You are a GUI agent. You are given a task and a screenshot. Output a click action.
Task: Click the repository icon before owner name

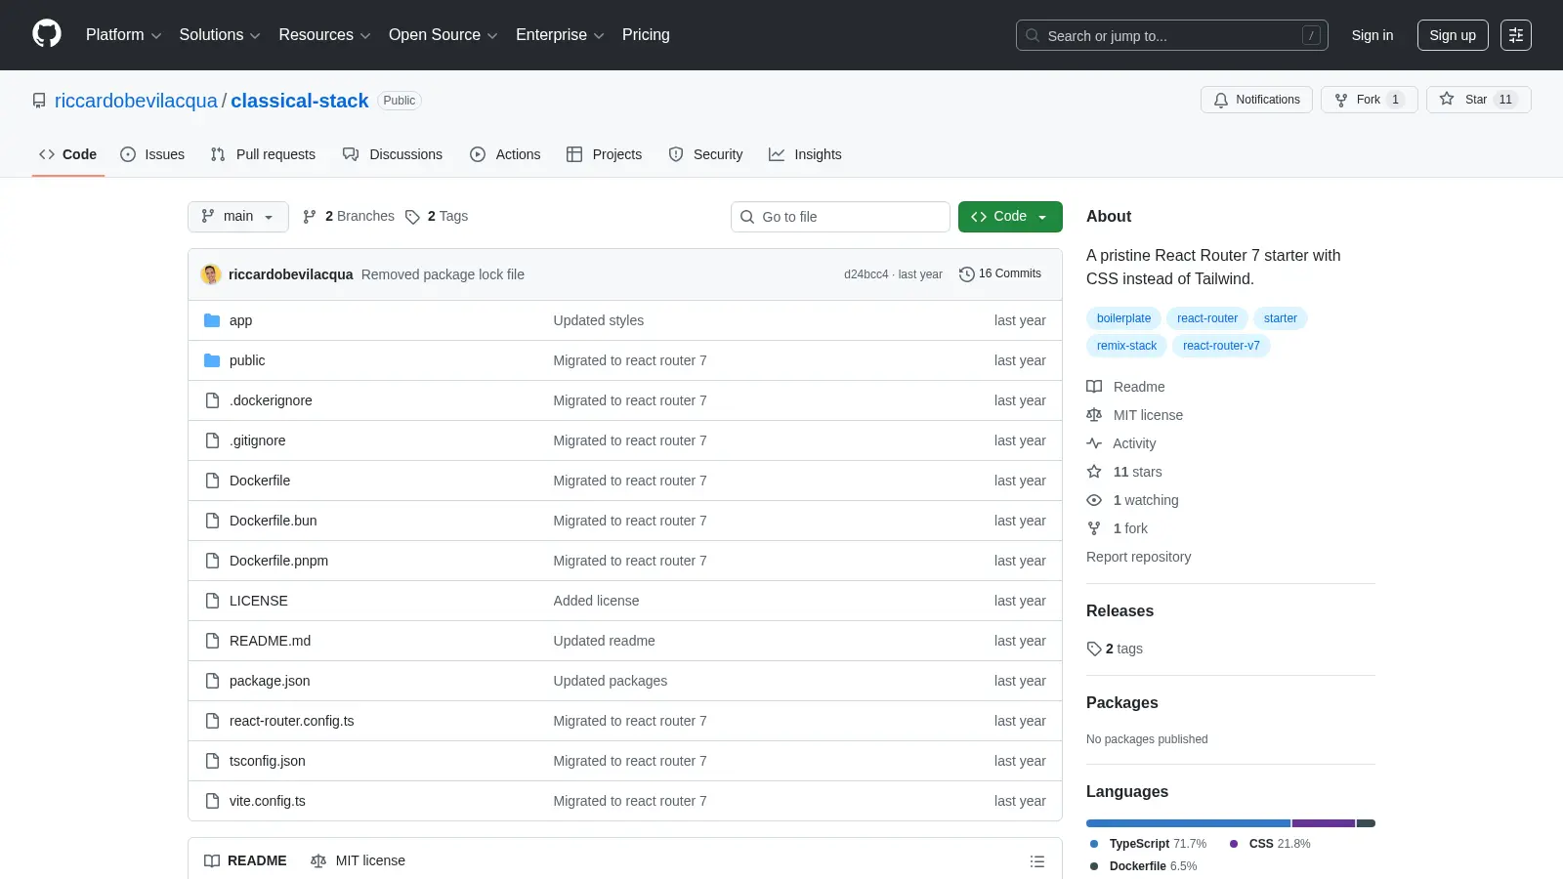coord(39,101)
